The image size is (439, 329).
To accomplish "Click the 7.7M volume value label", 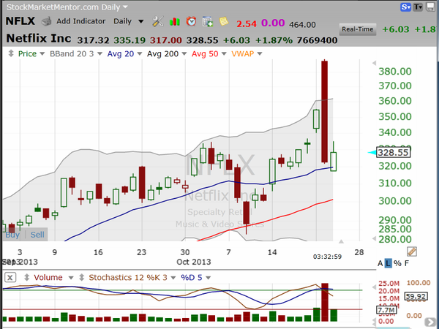I will tap(386, 310).
